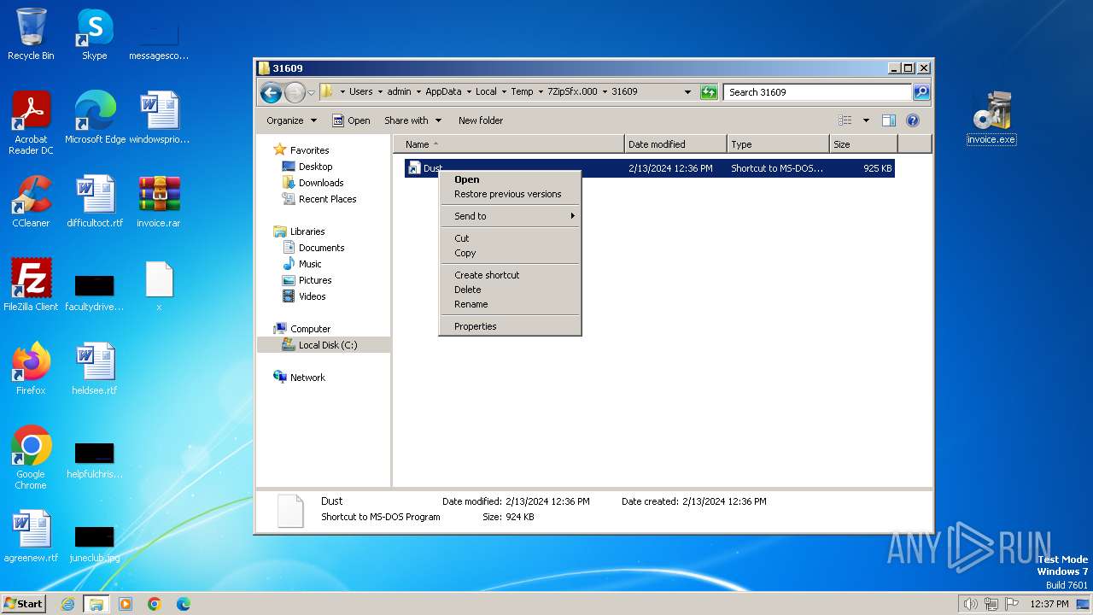Choose Create shortcut from context menu

(x=510, y=275)
